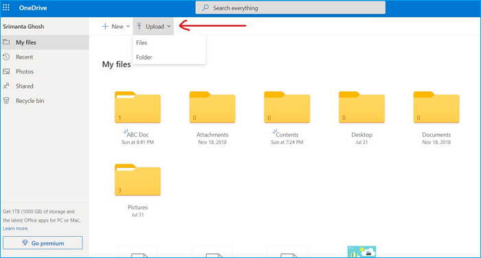
Task: Click the 'Sun at 8:41 PM' date
Action: (137, 142)
